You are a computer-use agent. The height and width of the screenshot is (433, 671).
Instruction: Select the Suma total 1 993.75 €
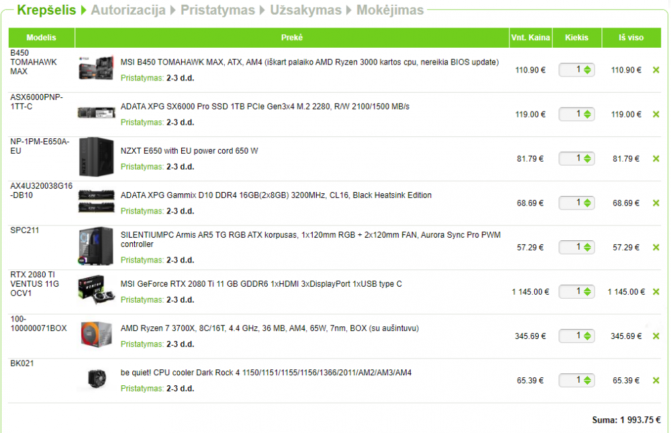627,420
